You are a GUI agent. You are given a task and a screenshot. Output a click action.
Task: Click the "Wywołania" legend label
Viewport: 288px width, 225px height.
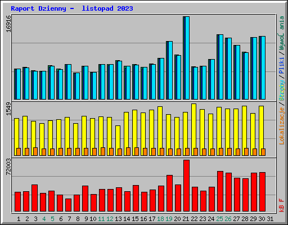coord(281,33)
